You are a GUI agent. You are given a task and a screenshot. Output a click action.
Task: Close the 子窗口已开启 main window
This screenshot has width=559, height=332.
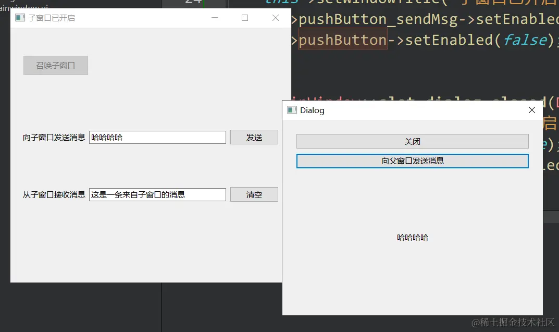276,18
